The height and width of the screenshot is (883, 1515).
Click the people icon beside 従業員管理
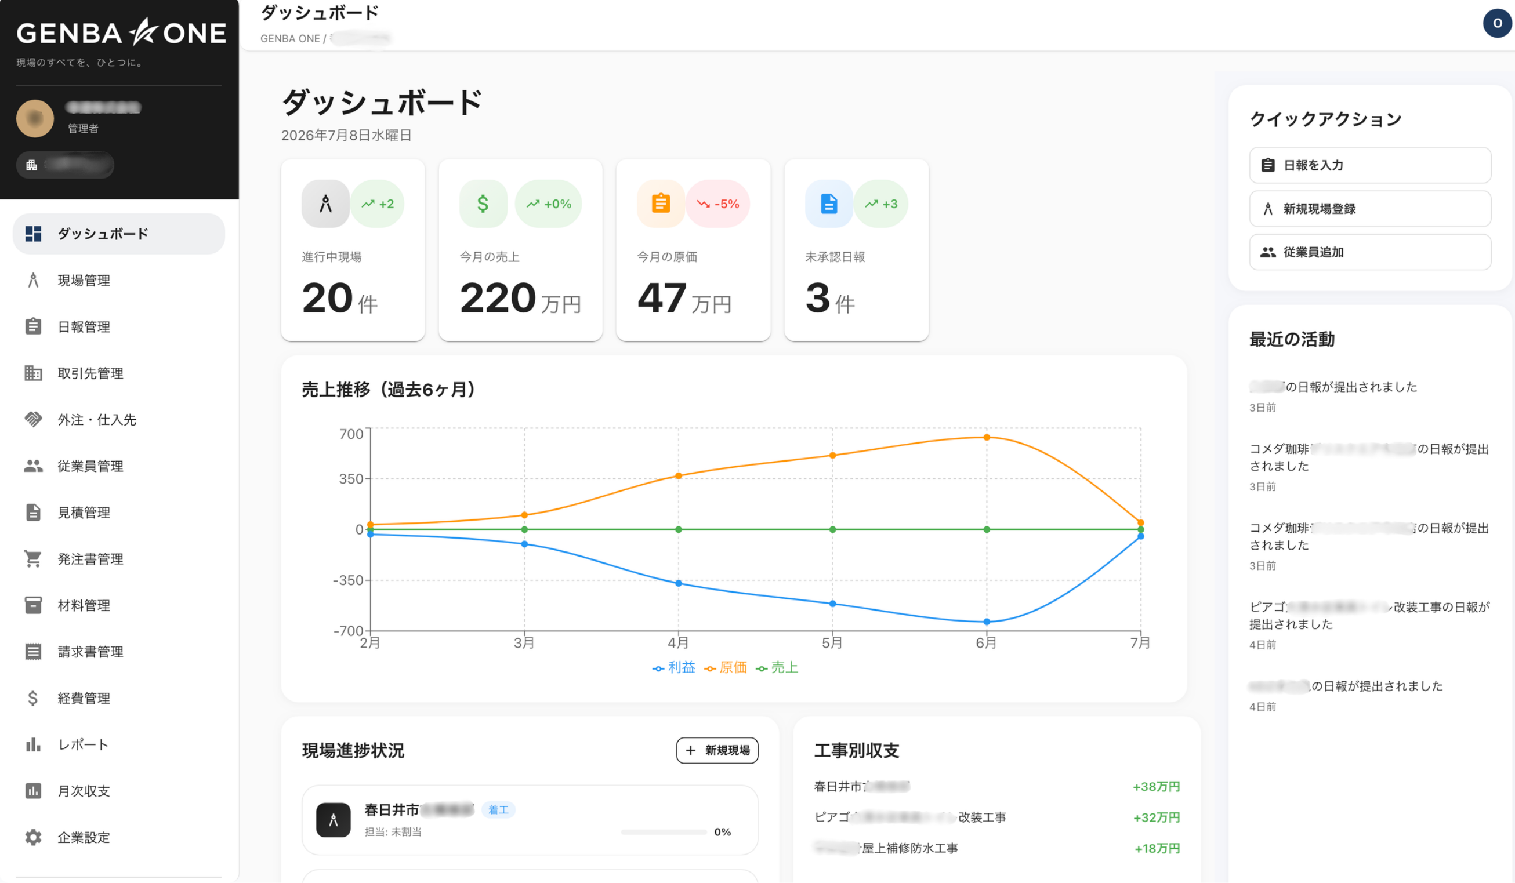[x=33, y=466]
